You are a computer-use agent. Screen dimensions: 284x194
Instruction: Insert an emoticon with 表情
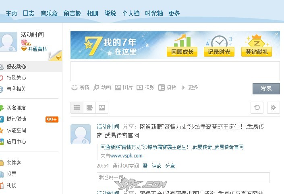tap(80, 88)
